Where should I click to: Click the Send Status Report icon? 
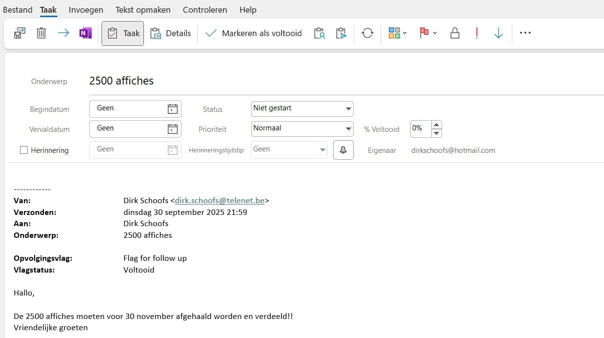[x=342, y=33]
